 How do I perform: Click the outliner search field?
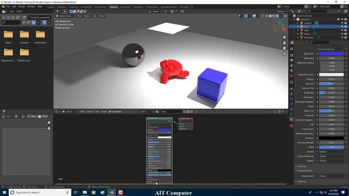(x=317, y=11)
